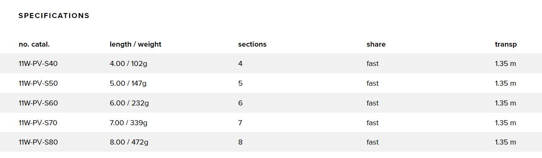
Task: Click the 'length / weight' column header
Action: [135, 44]
